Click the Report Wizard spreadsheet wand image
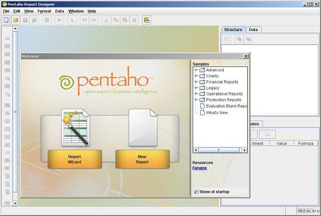Screen dimensions: 321x216 75,128
